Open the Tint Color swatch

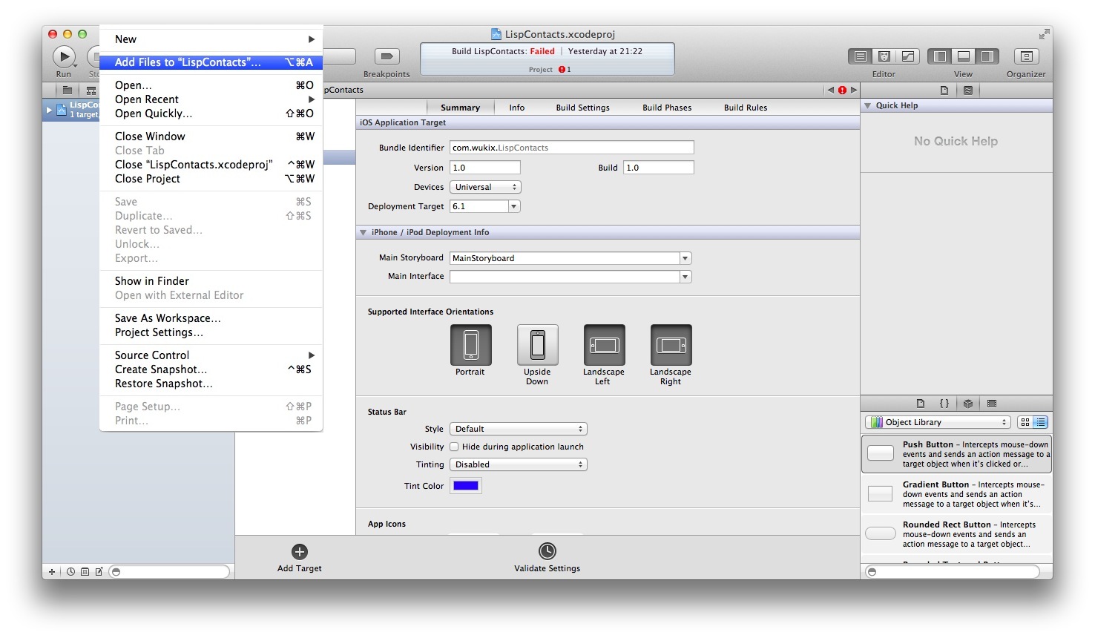[466, 486]
